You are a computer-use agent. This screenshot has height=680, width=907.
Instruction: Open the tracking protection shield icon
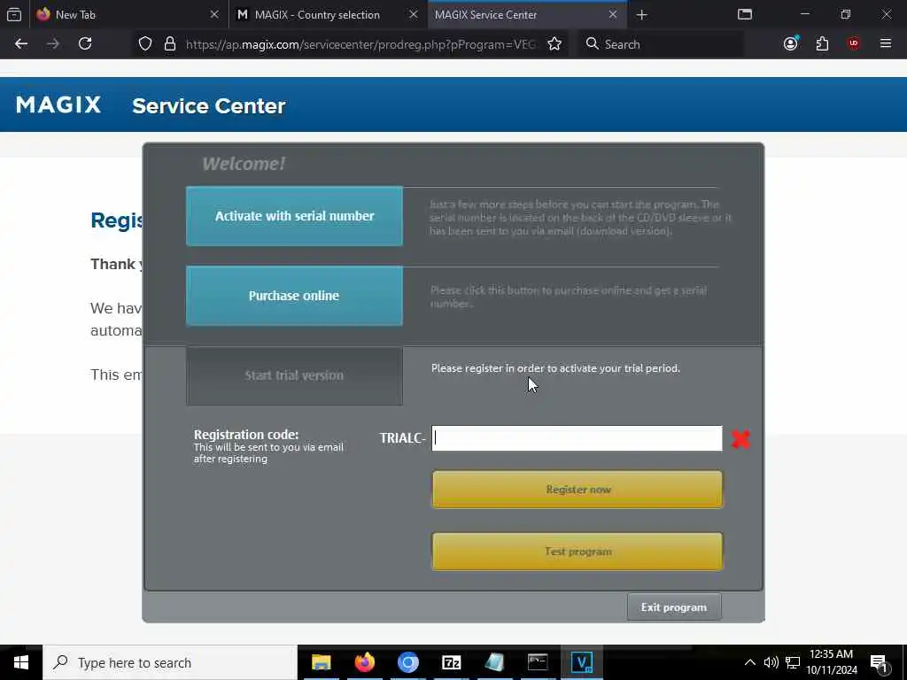click(145, 44)
